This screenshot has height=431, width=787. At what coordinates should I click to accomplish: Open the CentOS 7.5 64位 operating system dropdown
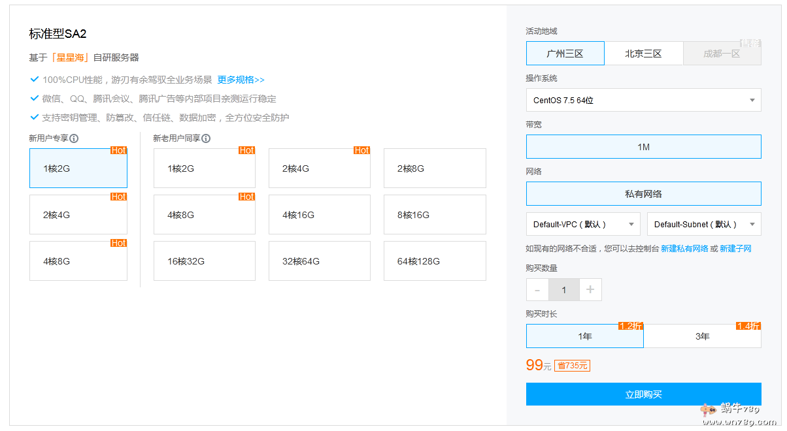coord(643,101)
